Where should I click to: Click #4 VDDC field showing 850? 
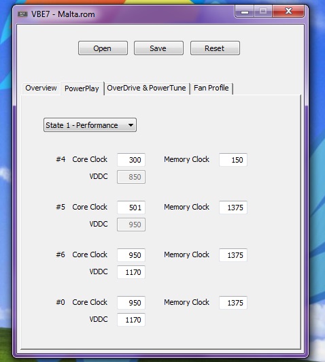pos(131,177)
